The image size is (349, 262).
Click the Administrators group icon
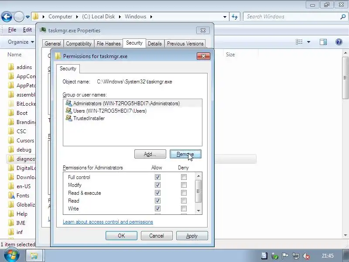69,103
